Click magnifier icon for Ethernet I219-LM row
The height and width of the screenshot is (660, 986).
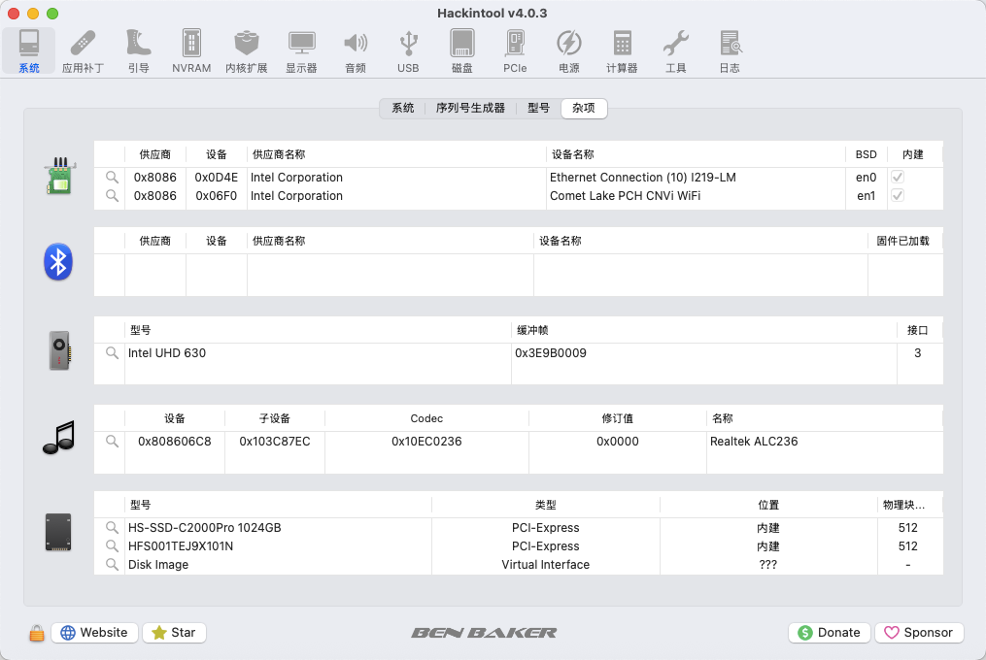click(x=112, y=178)
